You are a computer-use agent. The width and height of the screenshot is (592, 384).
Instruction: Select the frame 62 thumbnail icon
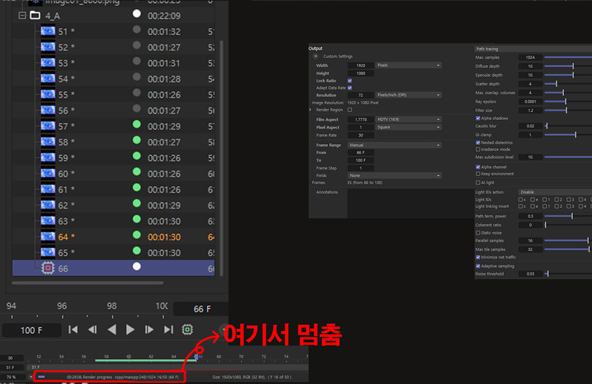pyautogui.click(x=48, y=205)
